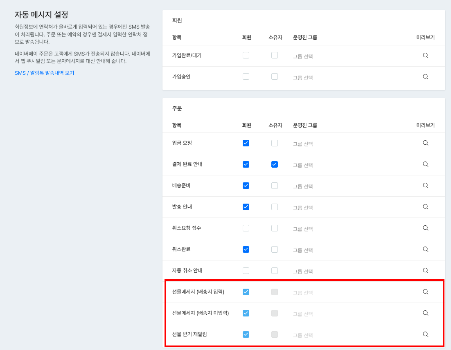Open preview for 선물 받기 재알림 message

tap(425, 334)
